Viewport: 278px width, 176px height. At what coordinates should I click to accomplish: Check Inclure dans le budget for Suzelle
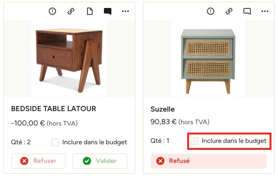pyautogui.click(x=195, y=141)
